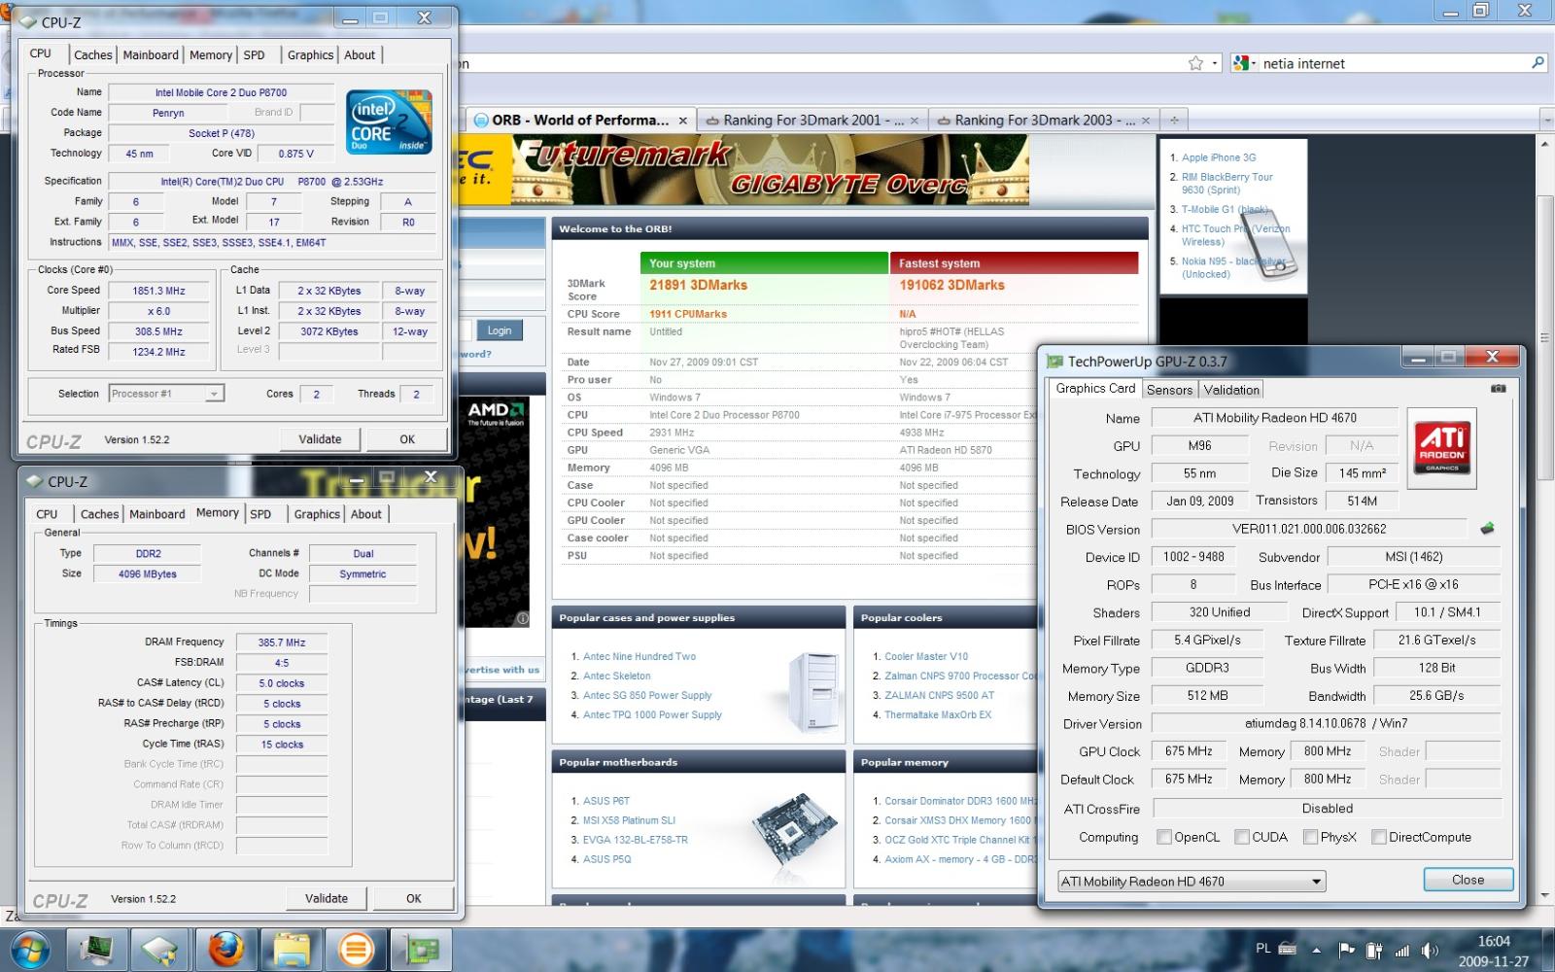Image resolution: width=1555 pixels, height=972 pixels.
Task: Click the volume speaker tray icon
Action: [x=1430, y=951]
